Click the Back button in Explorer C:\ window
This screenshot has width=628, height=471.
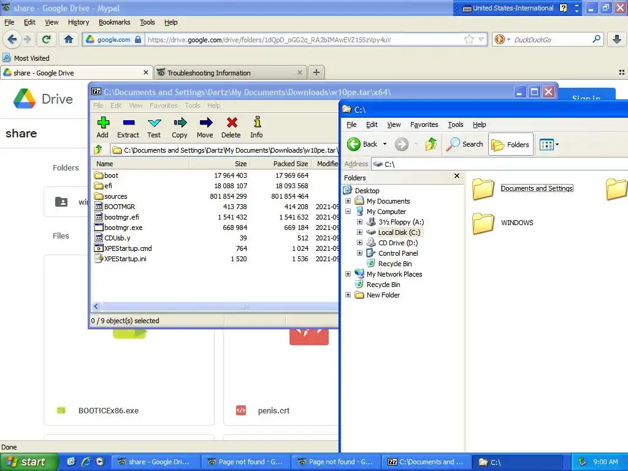[x=362, y=144]
